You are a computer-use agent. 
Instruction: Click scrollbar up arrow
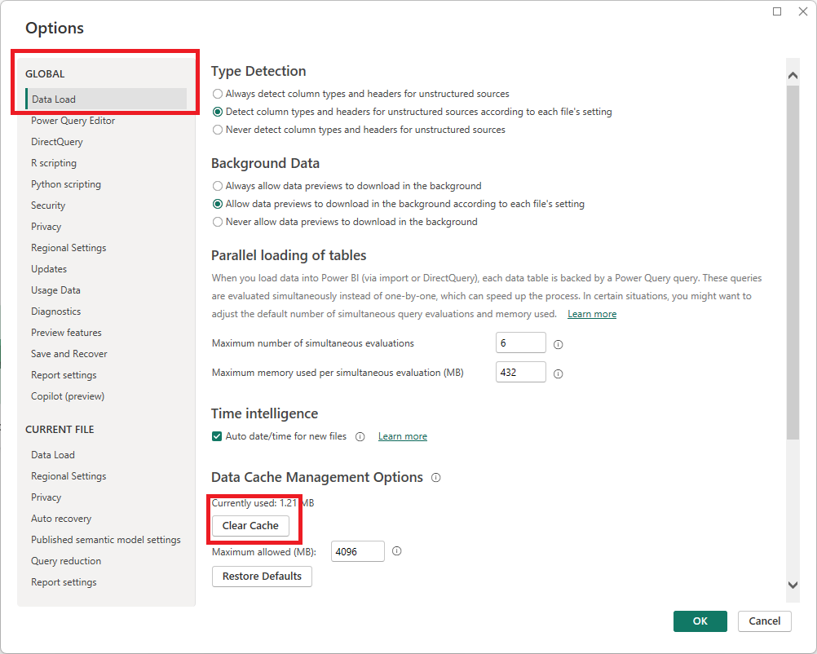793,76
